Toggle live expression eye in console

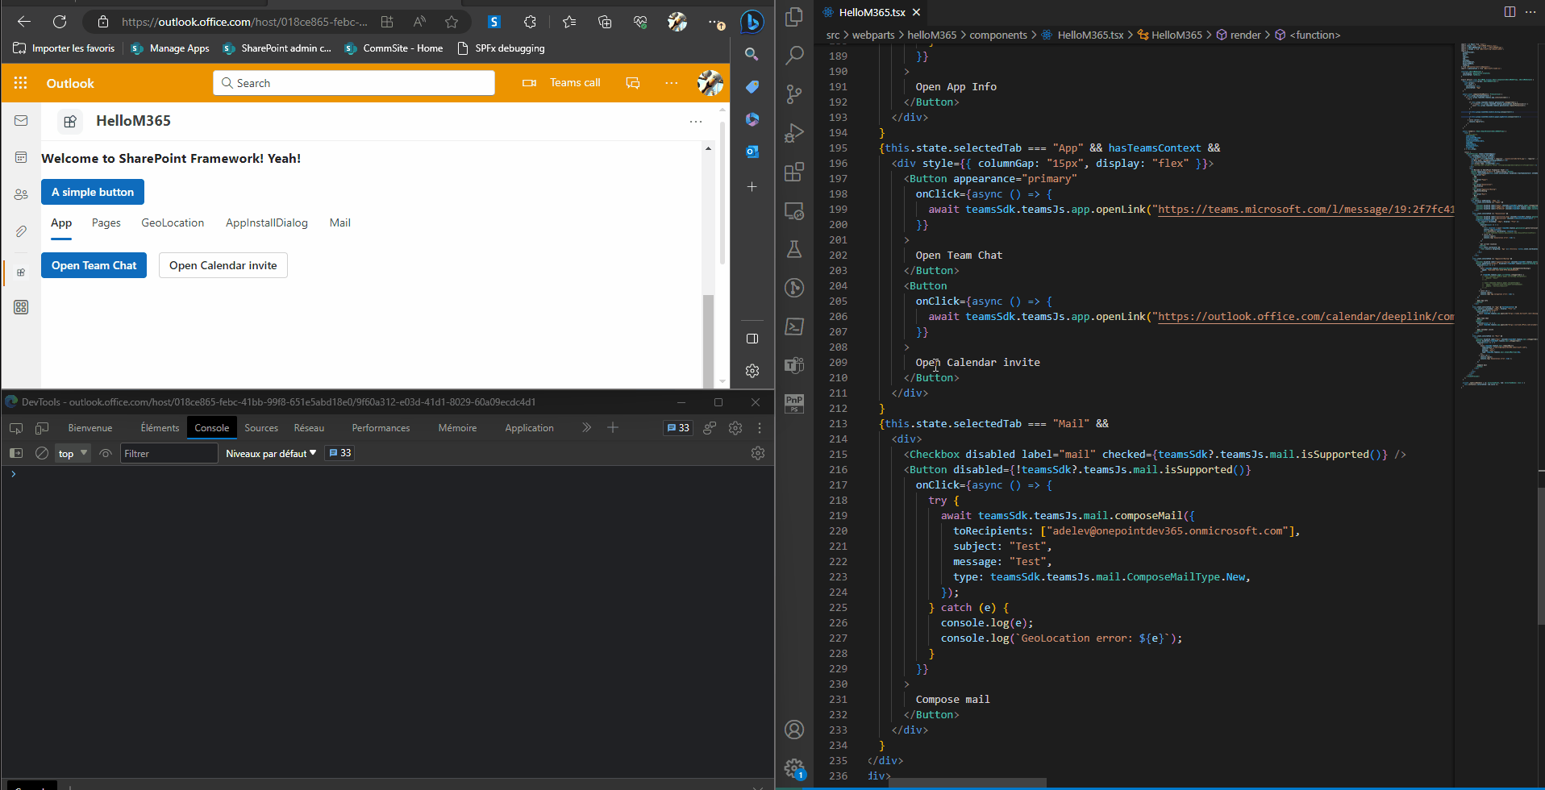106,453
